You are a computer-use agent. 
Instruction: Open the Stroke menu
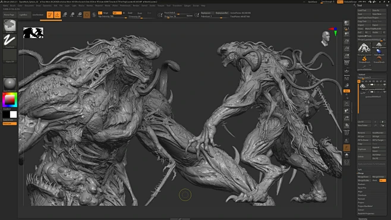152,5
